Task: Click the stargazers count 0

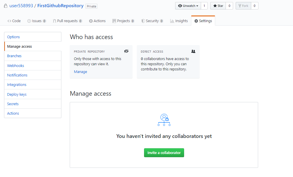Action: pyautogui.click(x=229, y=6)
